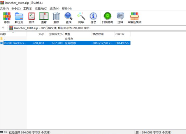Image resolution: width=186 pixels, height=134 pixels.
Task: Open the 工具(S) menu
Action: pos(28,8)
